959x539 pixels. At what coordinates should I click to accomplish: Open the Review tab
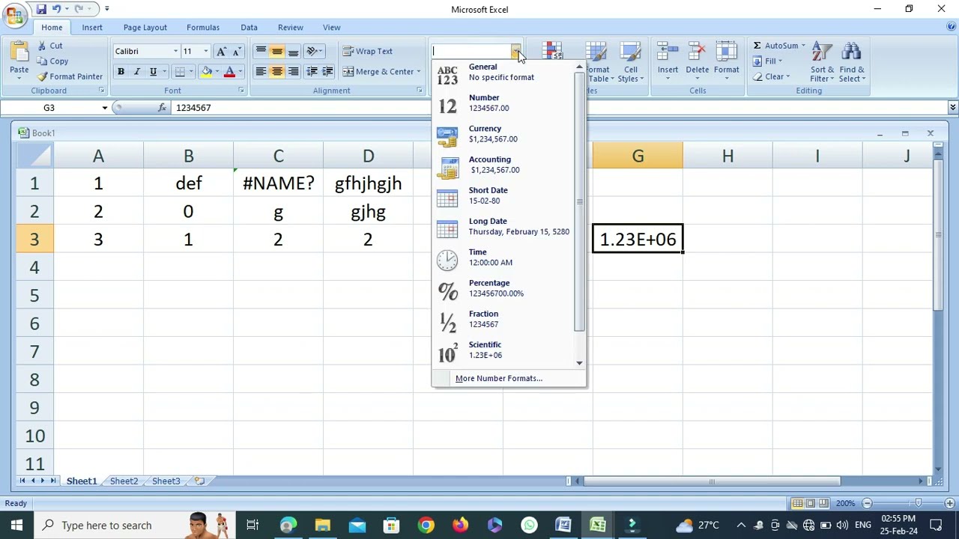pos(291,28)
